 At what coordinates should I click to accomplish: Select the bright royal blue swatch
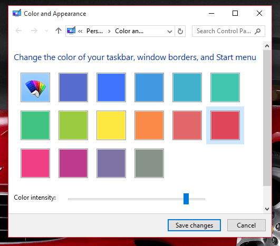[x=111, y=87]
